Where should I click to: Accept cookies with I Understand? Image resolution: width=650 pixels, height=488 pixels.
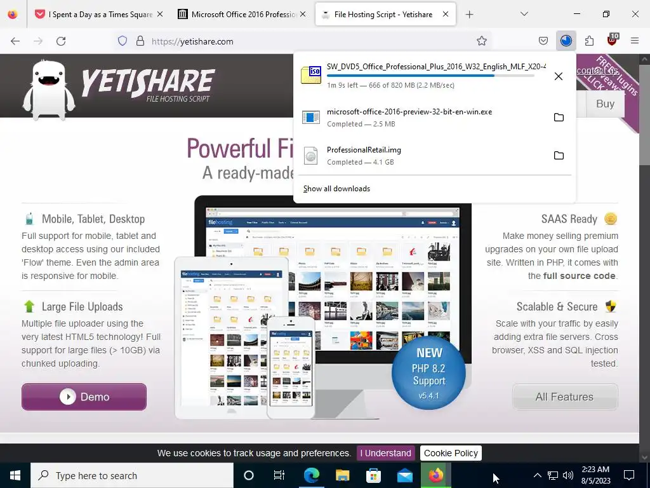tap(385, 453)
